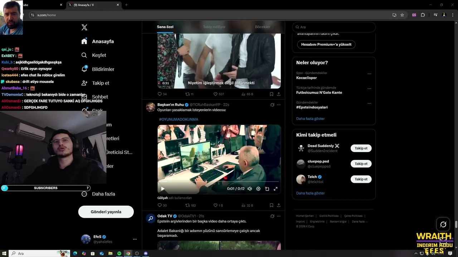The height and width of the screenshot is (257, 458).
Task: Bookmark this page with the star icon
Action: pyautogui.click(x=402, y=15)
